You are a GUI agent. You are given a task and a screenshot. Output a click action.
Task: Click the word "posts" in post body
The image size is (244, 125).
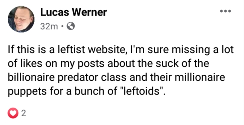point(92,64)
